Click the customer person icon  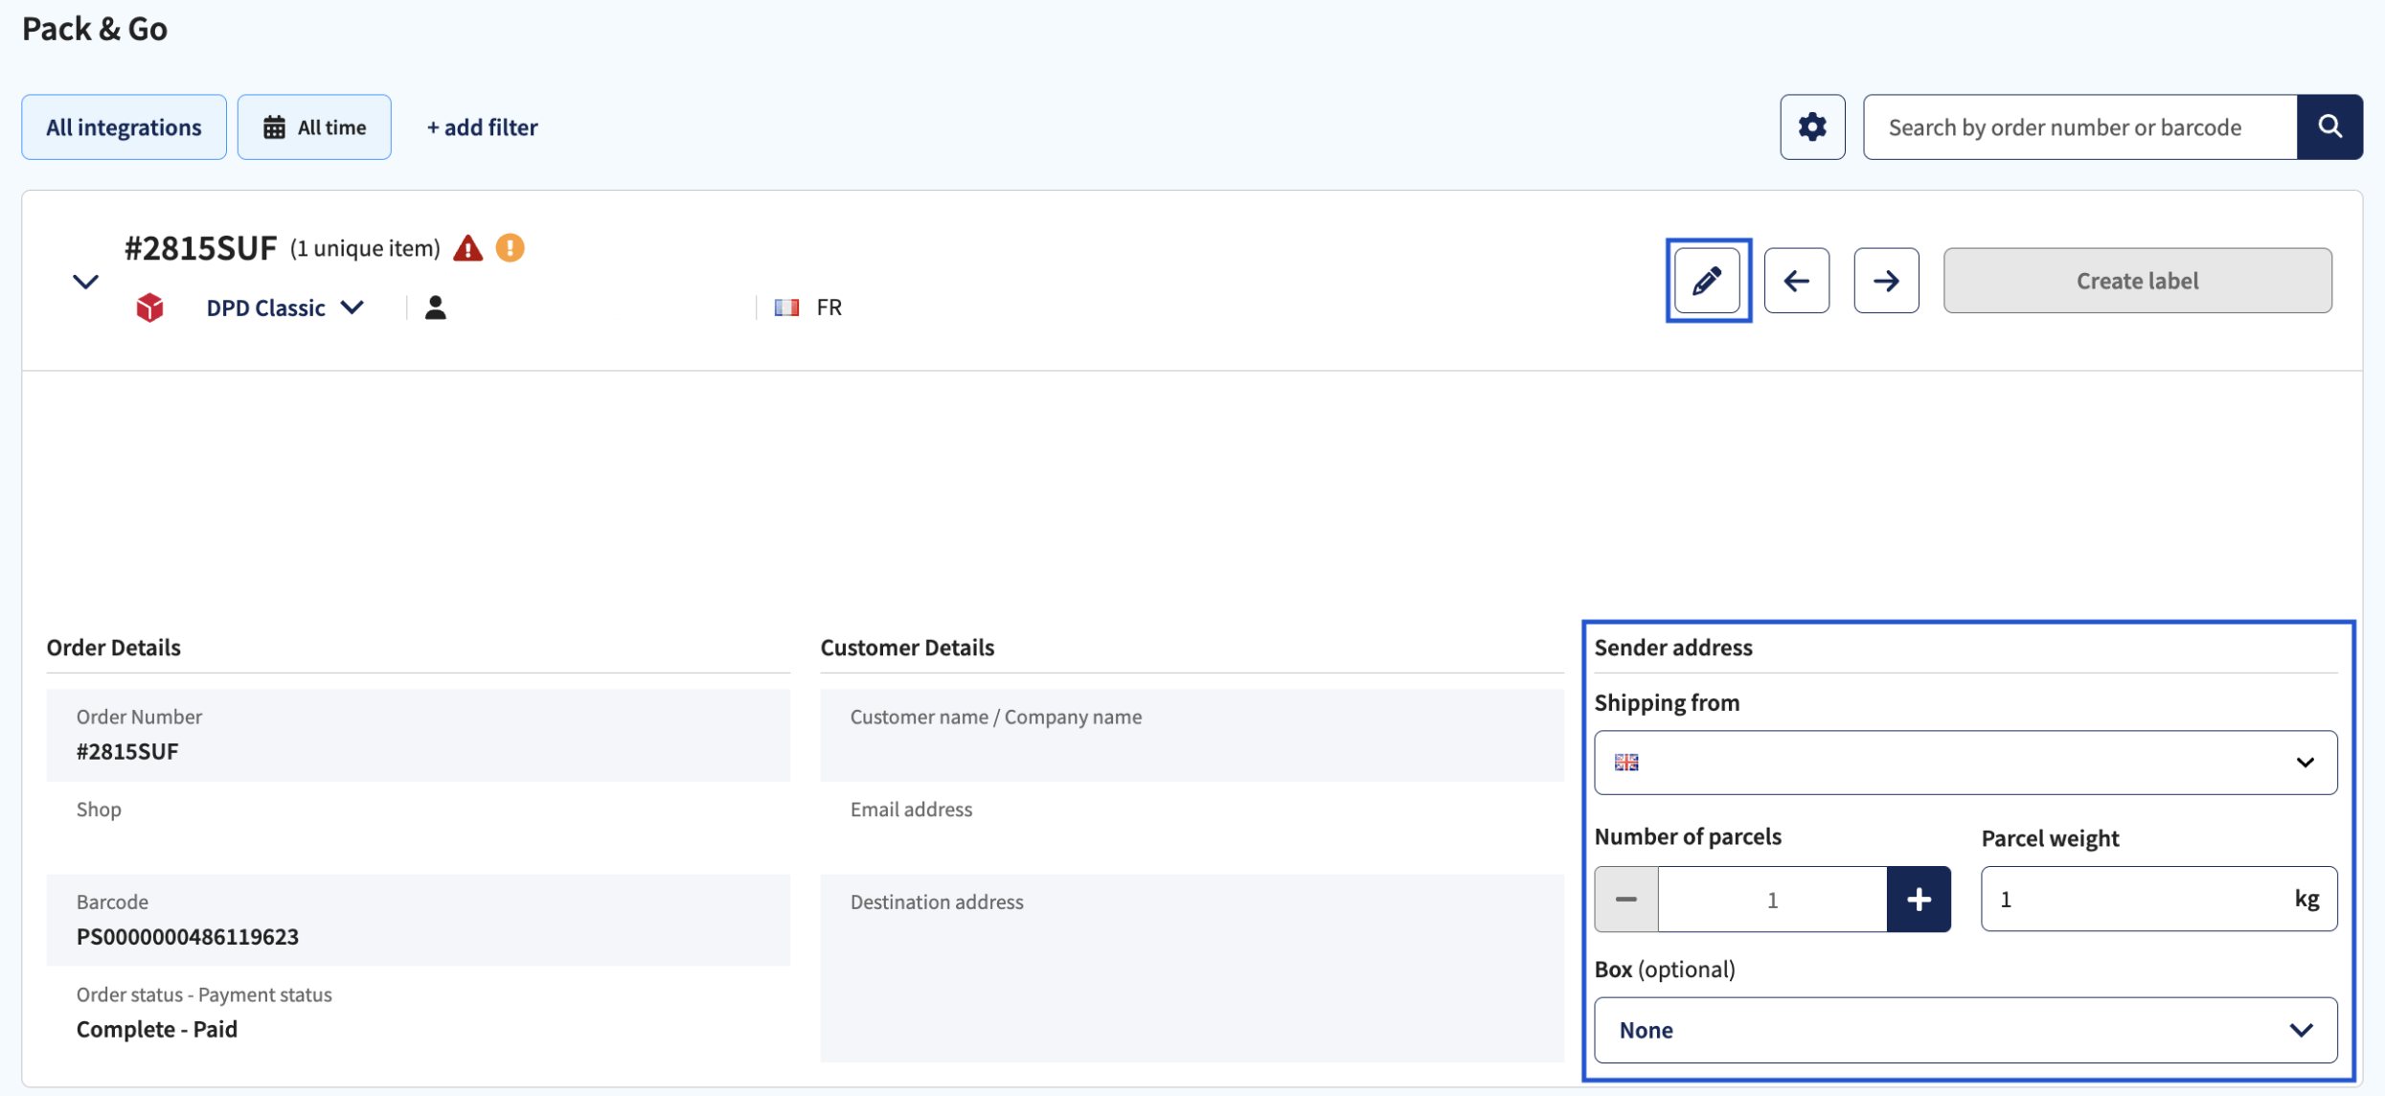[x=436, y=308]
